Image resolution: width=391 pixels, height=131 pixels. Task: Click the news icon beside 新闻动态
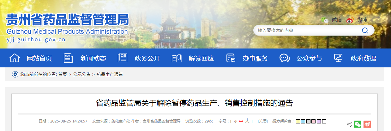68,58
